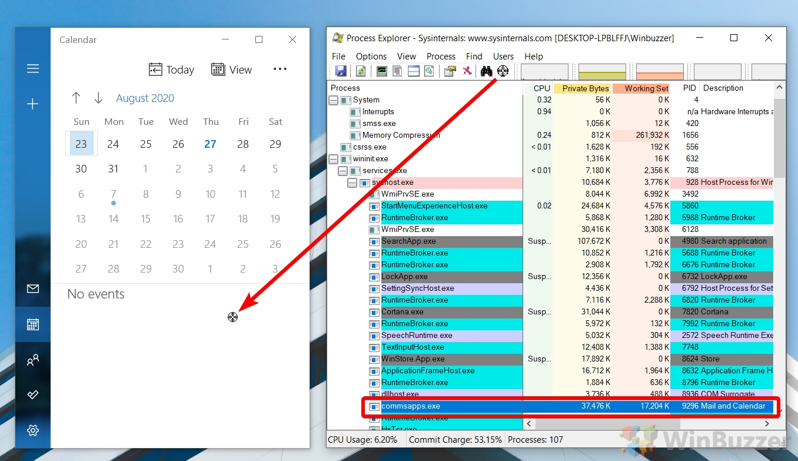
Task: Open Calendar hamburger navigation menu
Action: coord(33,69)
